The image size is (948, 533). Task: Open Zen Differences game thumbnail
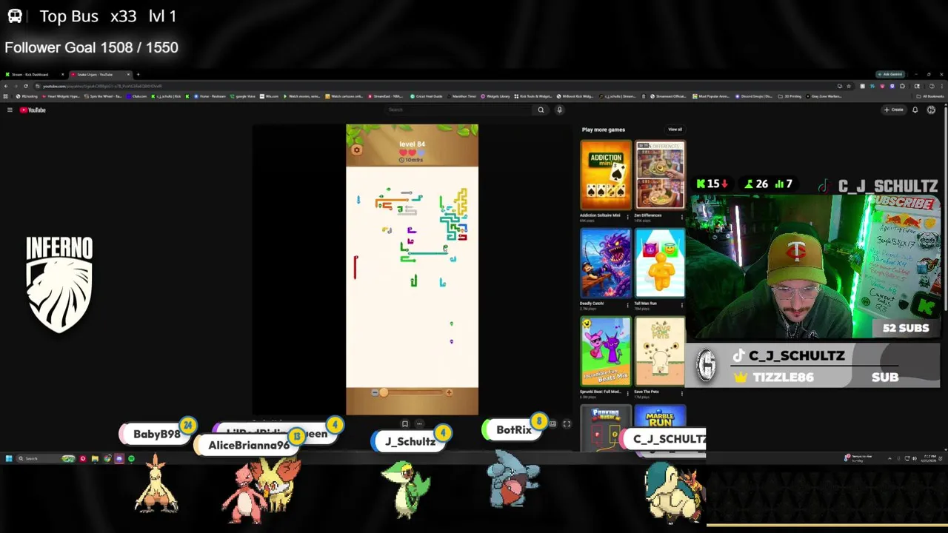(660, 175)
